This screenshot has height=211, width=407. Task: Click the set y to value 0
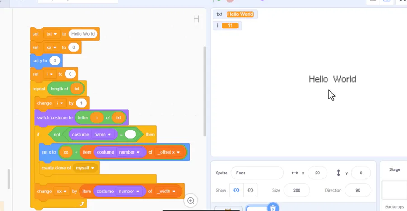click(x=55, y=61)
